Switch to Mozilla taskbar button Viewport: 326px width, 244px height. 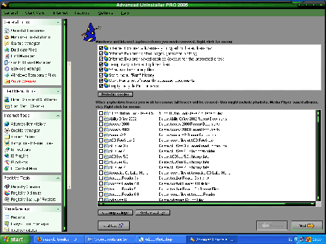59,239
